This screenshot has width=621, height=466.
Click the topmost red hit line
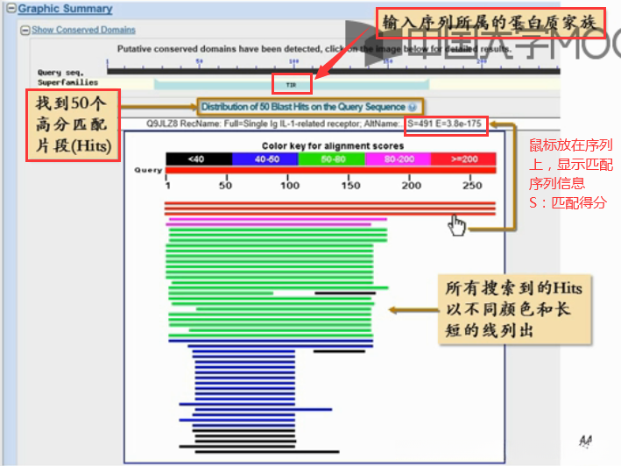point(330,203)
